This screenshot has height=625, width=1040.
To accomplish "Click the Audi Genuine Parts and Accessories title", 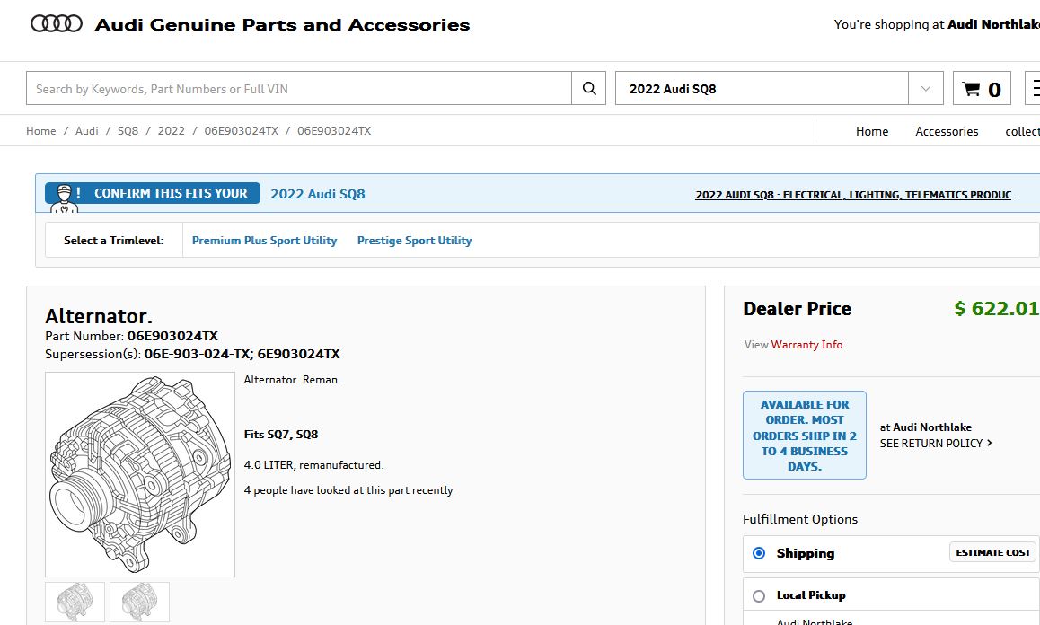I will pos(283,24).
